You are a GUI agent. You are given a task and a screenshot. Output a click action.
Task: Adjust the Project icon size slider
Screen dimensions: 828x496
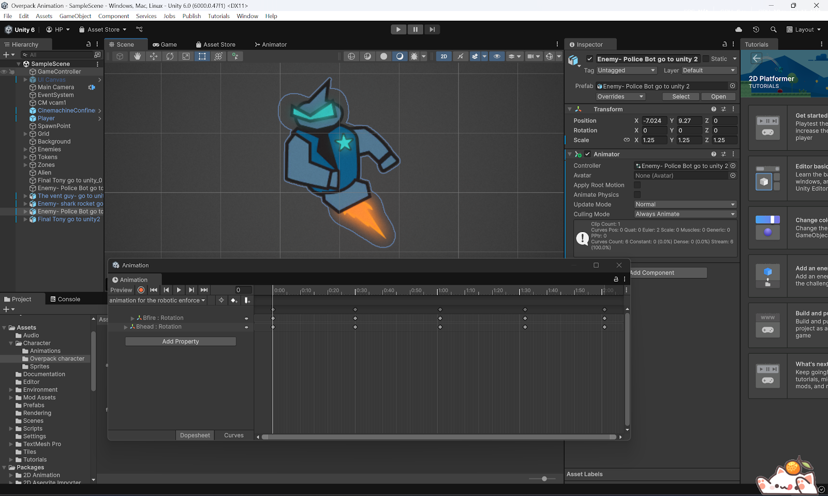(544, 478)
